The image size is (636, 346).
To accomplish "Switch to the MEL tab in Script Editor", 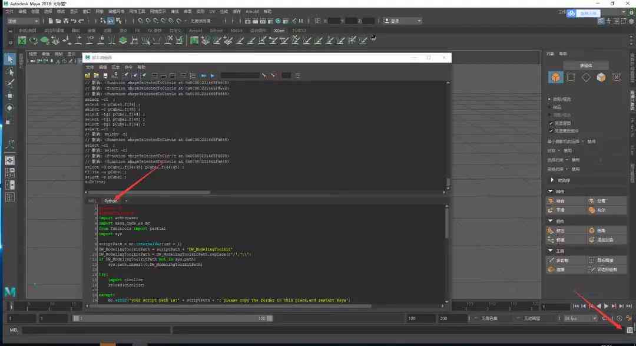I will (x=92, y=201).
